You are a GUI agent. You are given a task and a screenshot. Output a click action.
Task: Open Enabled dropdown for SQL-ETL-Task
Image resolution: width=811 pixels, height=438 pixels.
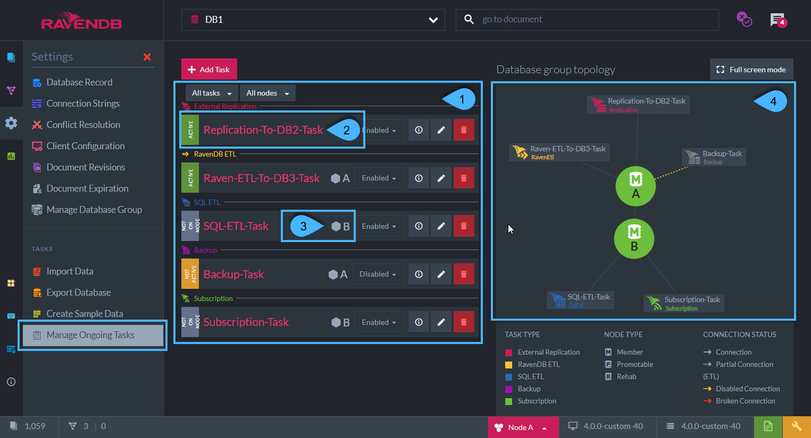pos(379,226)
